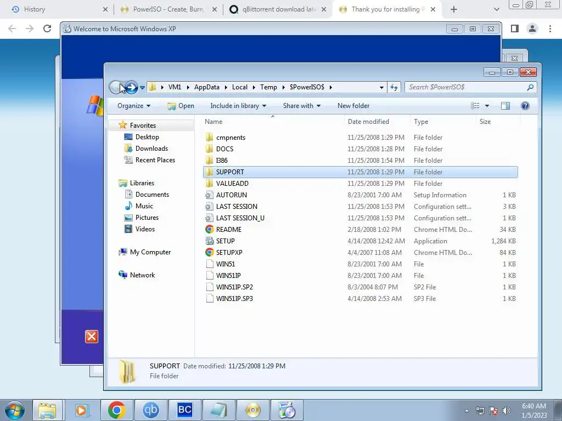562x421 pixels.
Task: Select the VALUEADD folder
Action: pos(360,183)
